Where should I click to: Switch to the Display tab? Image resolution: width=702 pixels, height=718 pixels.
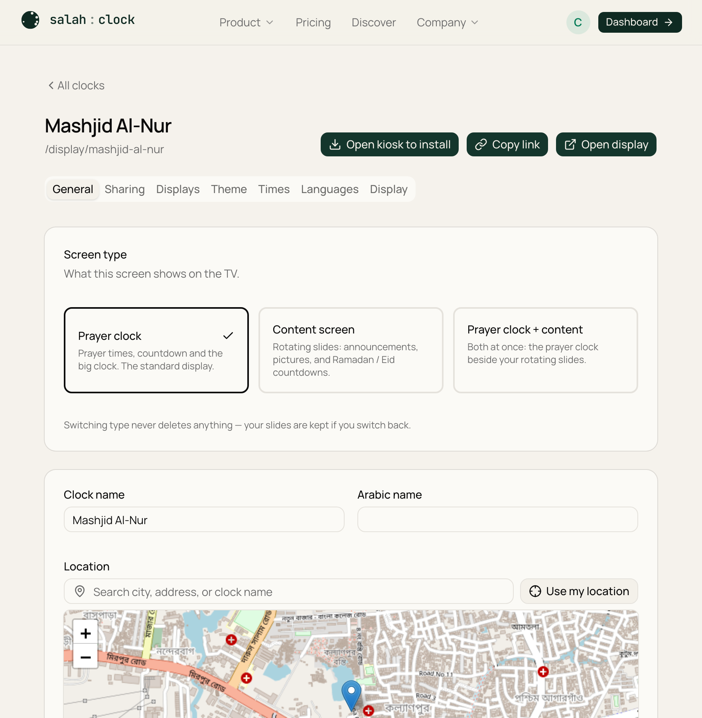(389, 189)
